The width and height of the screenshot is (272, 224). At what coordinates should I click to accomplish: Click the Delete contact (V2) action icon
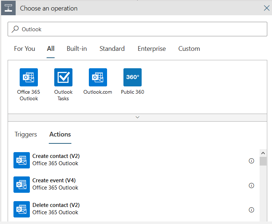pyautogui.click(x=21, y=209)
